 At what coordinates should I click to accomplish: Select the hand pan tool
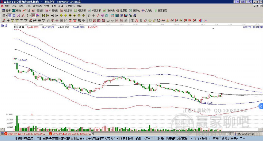[x=89, y=16]
